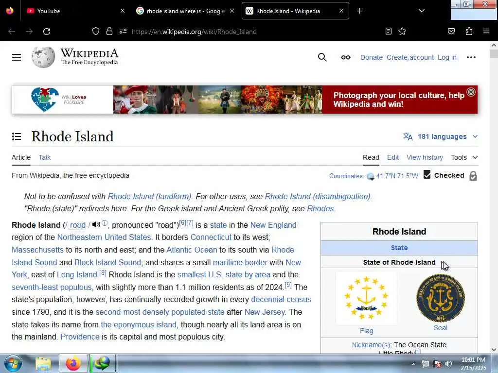The height and width of the screenshot is (373, 498).
Task: Show hidden tray icons arrow
Action: (x=413, y=364)
